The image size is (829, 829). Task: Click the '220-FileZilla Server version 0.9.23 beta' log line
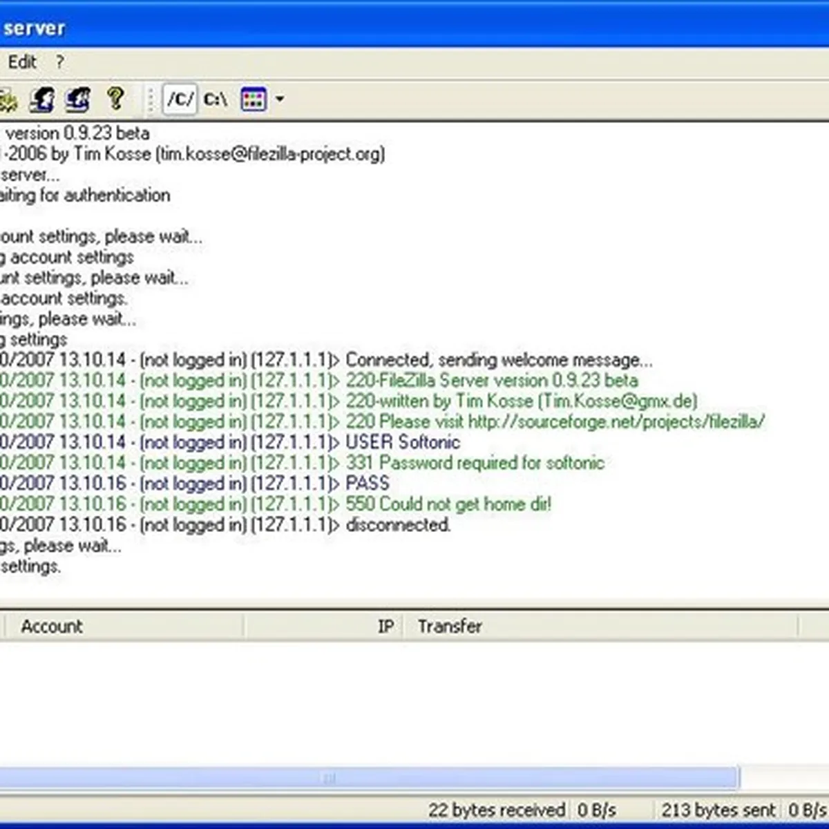[320, 381]
